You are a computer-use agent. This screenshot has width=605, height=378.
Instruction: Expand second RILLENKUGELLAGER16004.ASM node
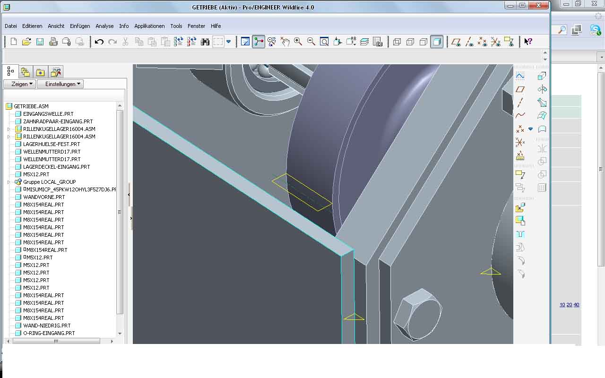(9, 137)
